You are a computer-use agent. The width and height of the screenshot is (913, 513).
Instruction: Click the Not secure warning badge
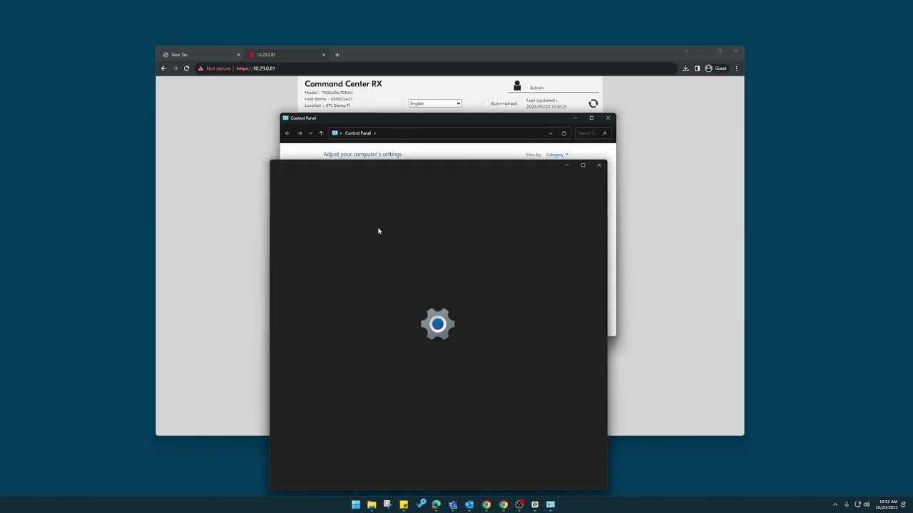(215, 68)
